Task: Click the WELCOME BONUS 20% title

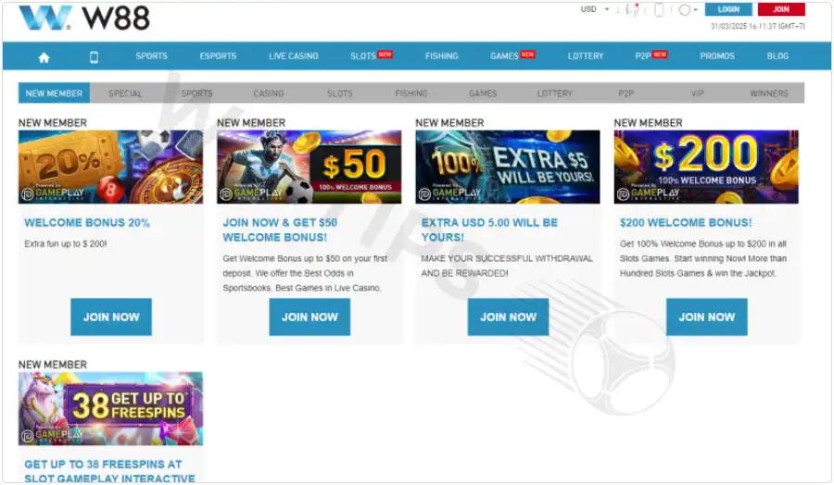Action: 87,222
